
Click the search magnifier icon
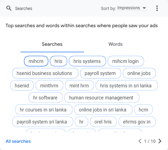tap(9, 8)
